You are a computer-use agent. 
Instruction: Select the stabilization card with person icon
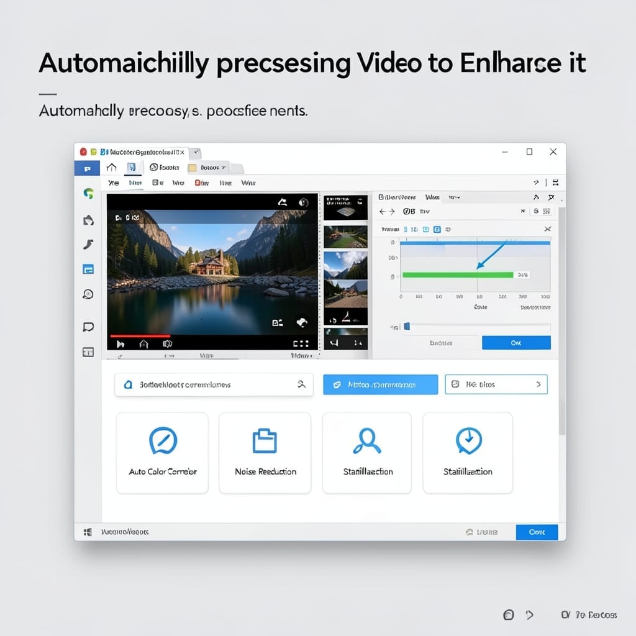pyautogui.click(x=367, y=453)
